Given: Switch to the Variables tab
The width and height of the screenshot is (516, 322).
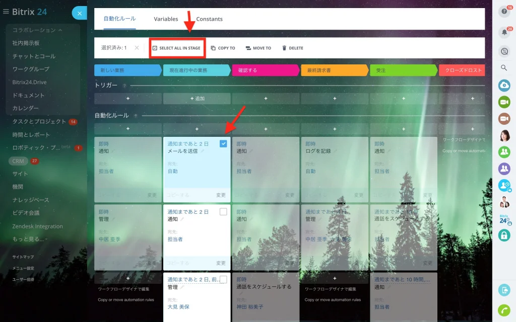Looking at the screenshot, I should pos(166,19).
